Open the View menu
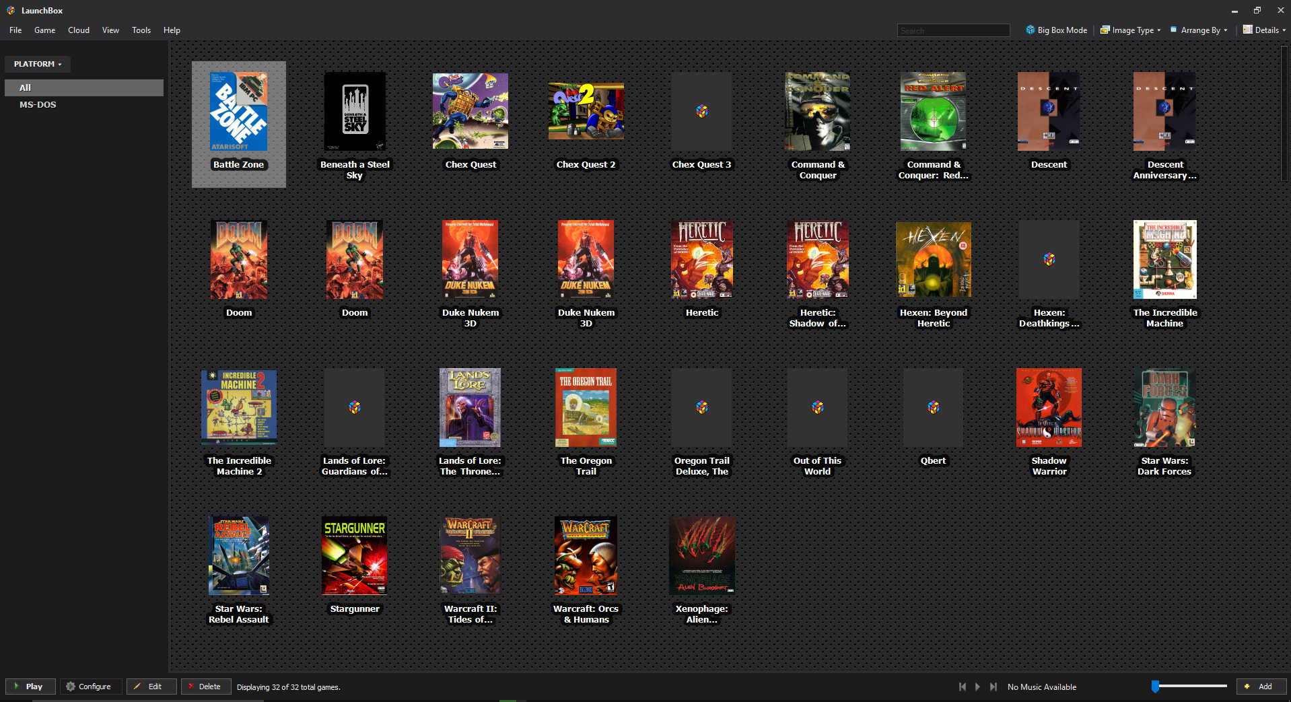 pos(110,30)
